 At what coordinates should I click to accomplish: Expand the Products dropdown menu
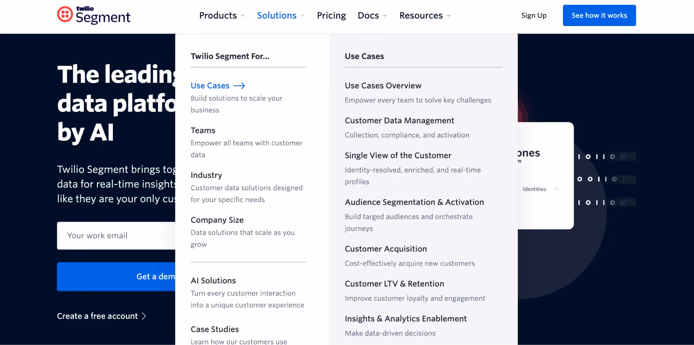(x=222, y=16)
